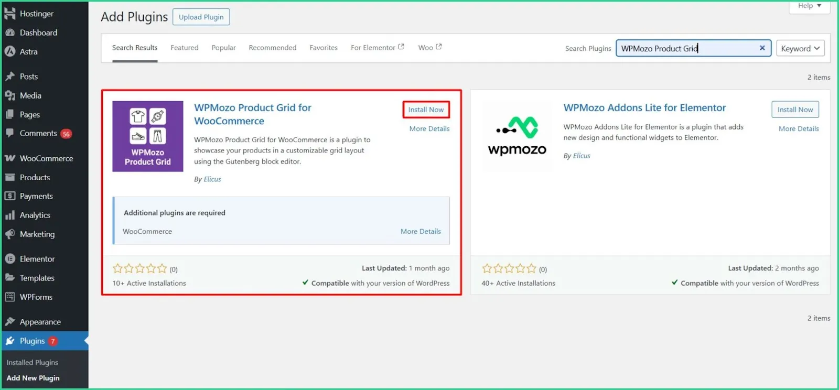
Task: Expand the Help dropdown tab
Action: 810,6
